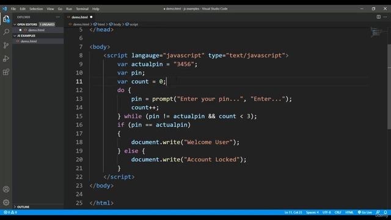Open the Terminal menu
Screen dimensions: 391x220
[82, 9]
